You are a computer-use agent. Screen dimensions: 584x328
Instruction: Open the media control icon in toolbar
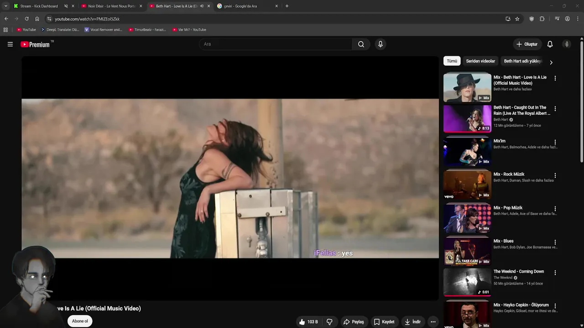pos(557,19)
